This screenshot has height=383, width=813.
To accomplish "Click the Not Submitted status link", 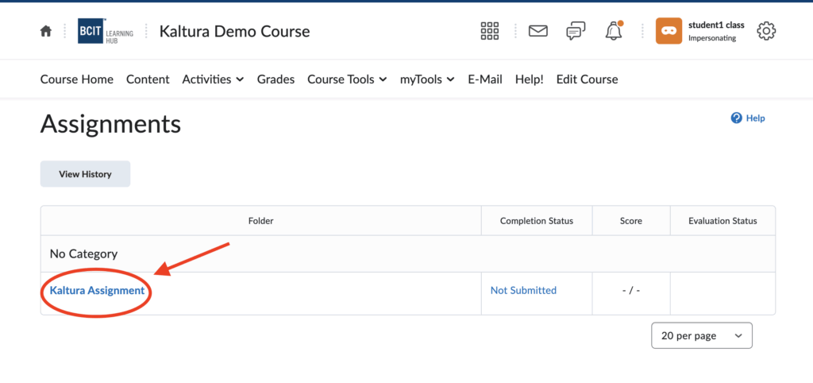I will (x=523, y=291).
